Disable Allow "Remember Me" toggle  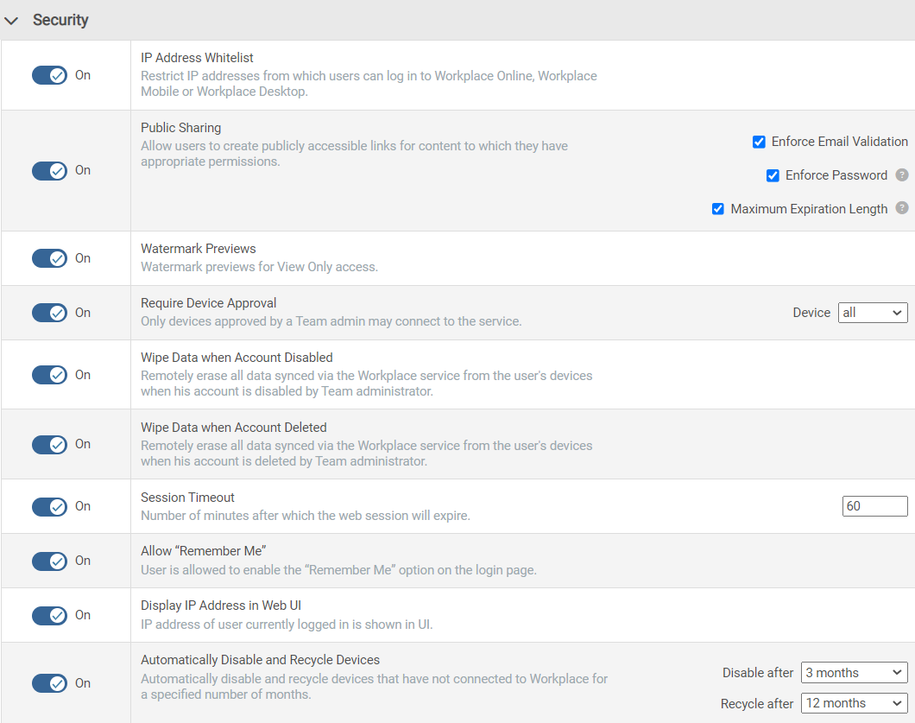coord(49,561)
